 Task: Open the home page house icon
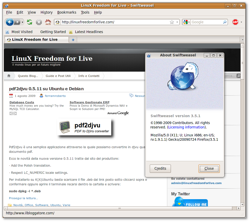48,22
